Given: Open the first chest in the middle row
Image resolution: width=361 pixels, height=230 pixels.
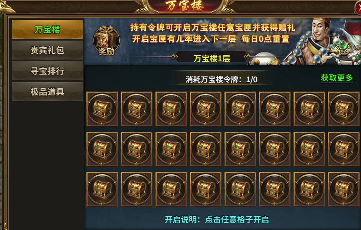Looking at the screenshot, I should click(102, 149).
